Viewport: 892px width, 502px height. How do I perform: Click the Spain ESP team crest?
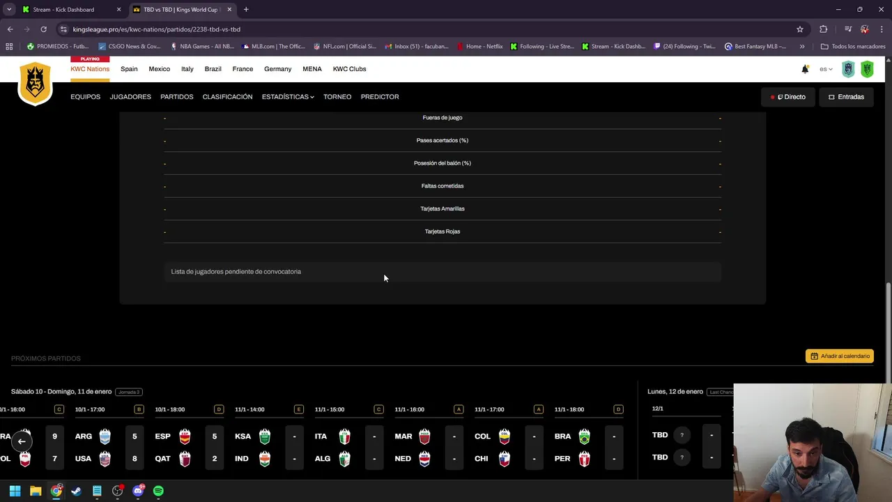(185, 436)
